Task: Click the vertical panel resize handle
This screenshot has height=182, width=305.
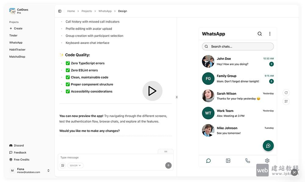Action: [177, 97]
